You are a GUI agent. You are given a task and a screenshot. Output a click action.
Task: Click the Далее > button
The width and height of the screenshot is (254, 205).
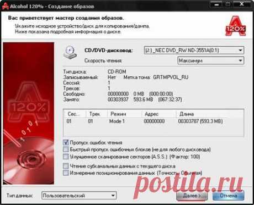point(192,196)
